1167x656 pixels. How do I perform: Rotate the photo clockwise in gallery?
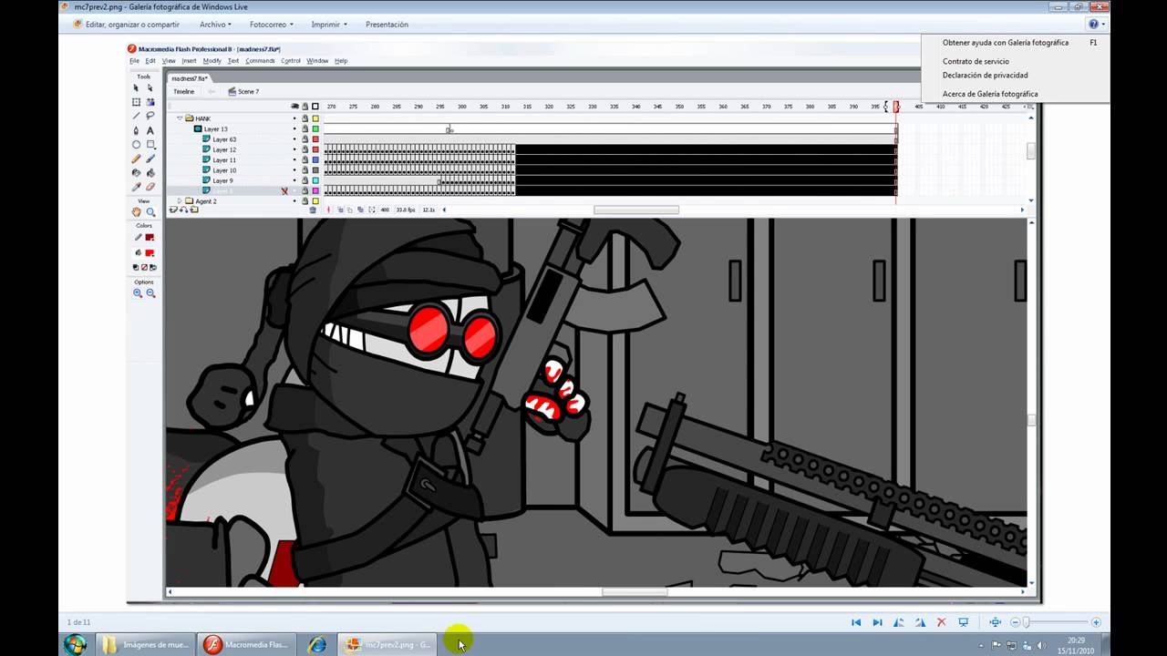coord(920,622)
